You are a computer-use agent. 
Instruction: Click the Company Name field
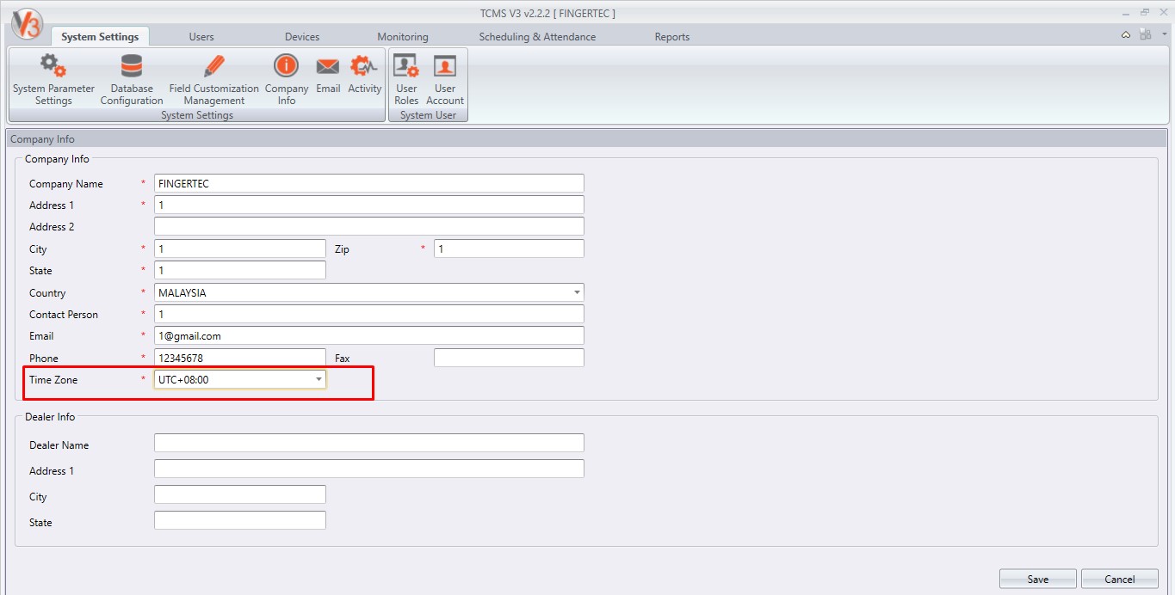369,183
